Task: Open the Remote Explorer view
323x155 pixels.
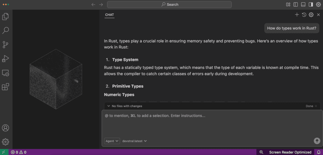Action: (5, 73)
